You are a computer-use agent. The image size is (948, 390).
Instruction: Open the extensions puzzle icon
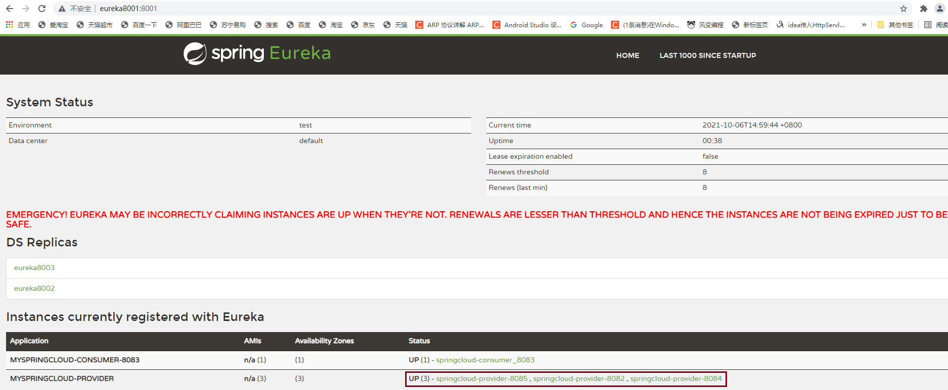(923, 9)
